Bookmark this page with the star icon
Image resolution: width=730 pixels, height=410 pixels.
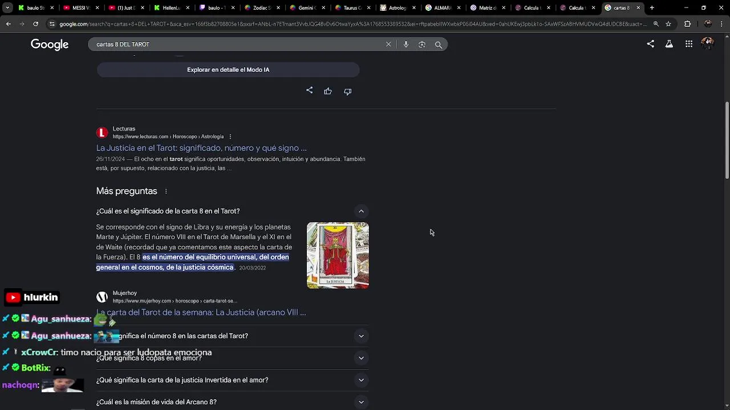click(668, 24)
